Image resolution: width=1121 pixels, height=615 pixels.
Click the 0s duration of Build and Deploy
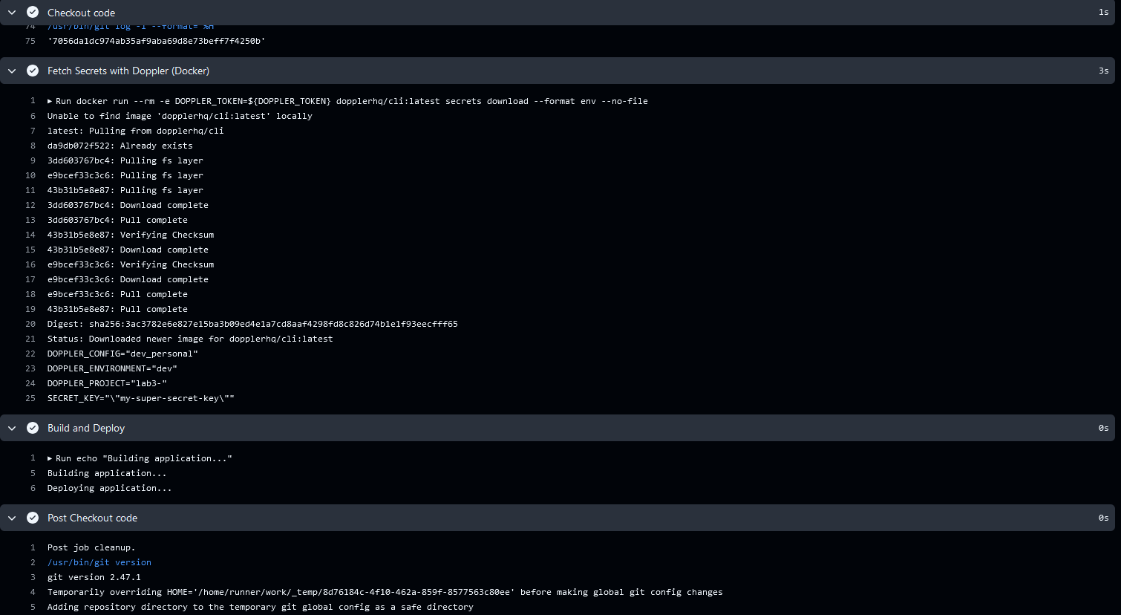pos(1103,428)
